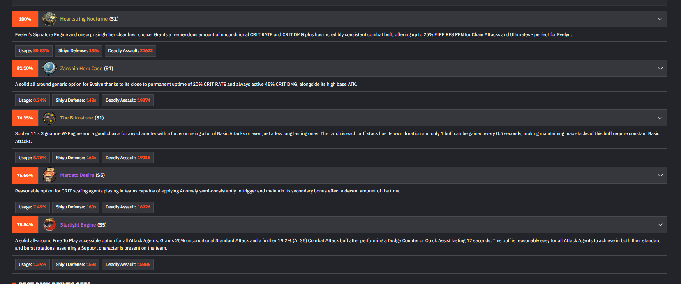Expand the Starlight Engine chevron

660,225
